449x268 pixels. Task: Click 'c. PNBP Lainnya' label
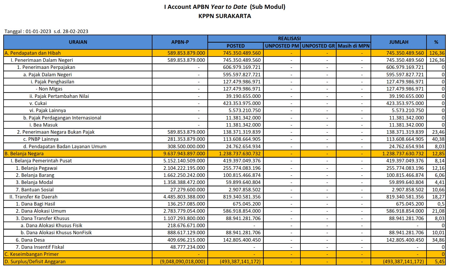tap(41, 139)
